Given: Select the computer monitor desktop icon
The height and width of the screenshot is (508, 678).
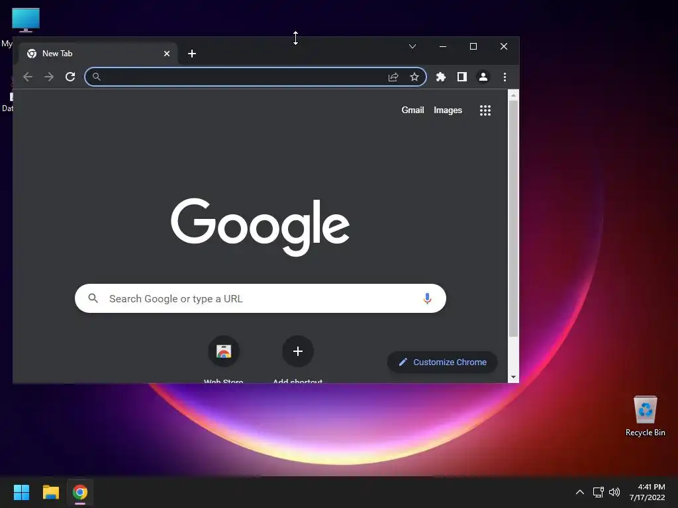Looking at the screenshot, I should click(26, 20).
